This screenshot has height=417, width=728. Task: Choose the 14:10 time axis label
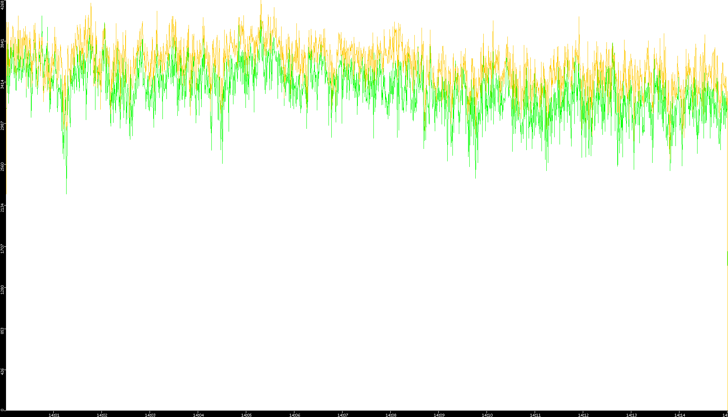point(487,415)
